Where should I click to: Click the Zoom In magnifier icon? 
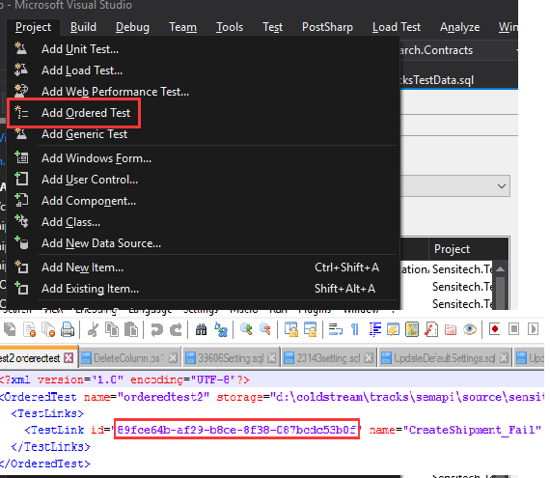click(246, 330)
